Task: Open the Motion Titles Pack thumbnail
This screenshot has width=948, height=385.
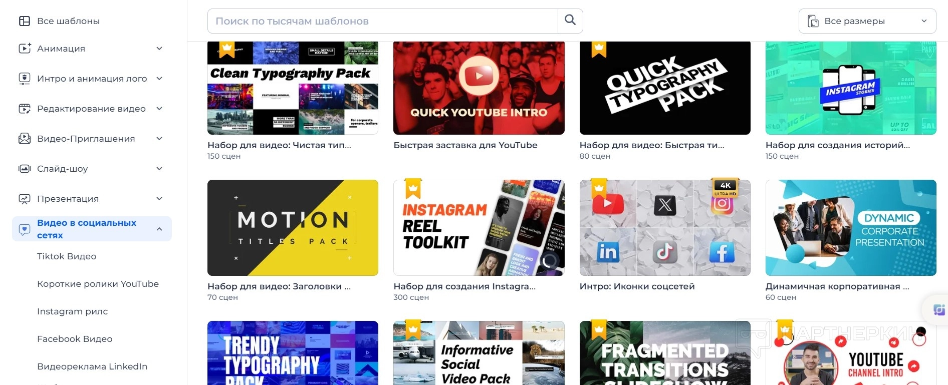Action: point(293,228)
